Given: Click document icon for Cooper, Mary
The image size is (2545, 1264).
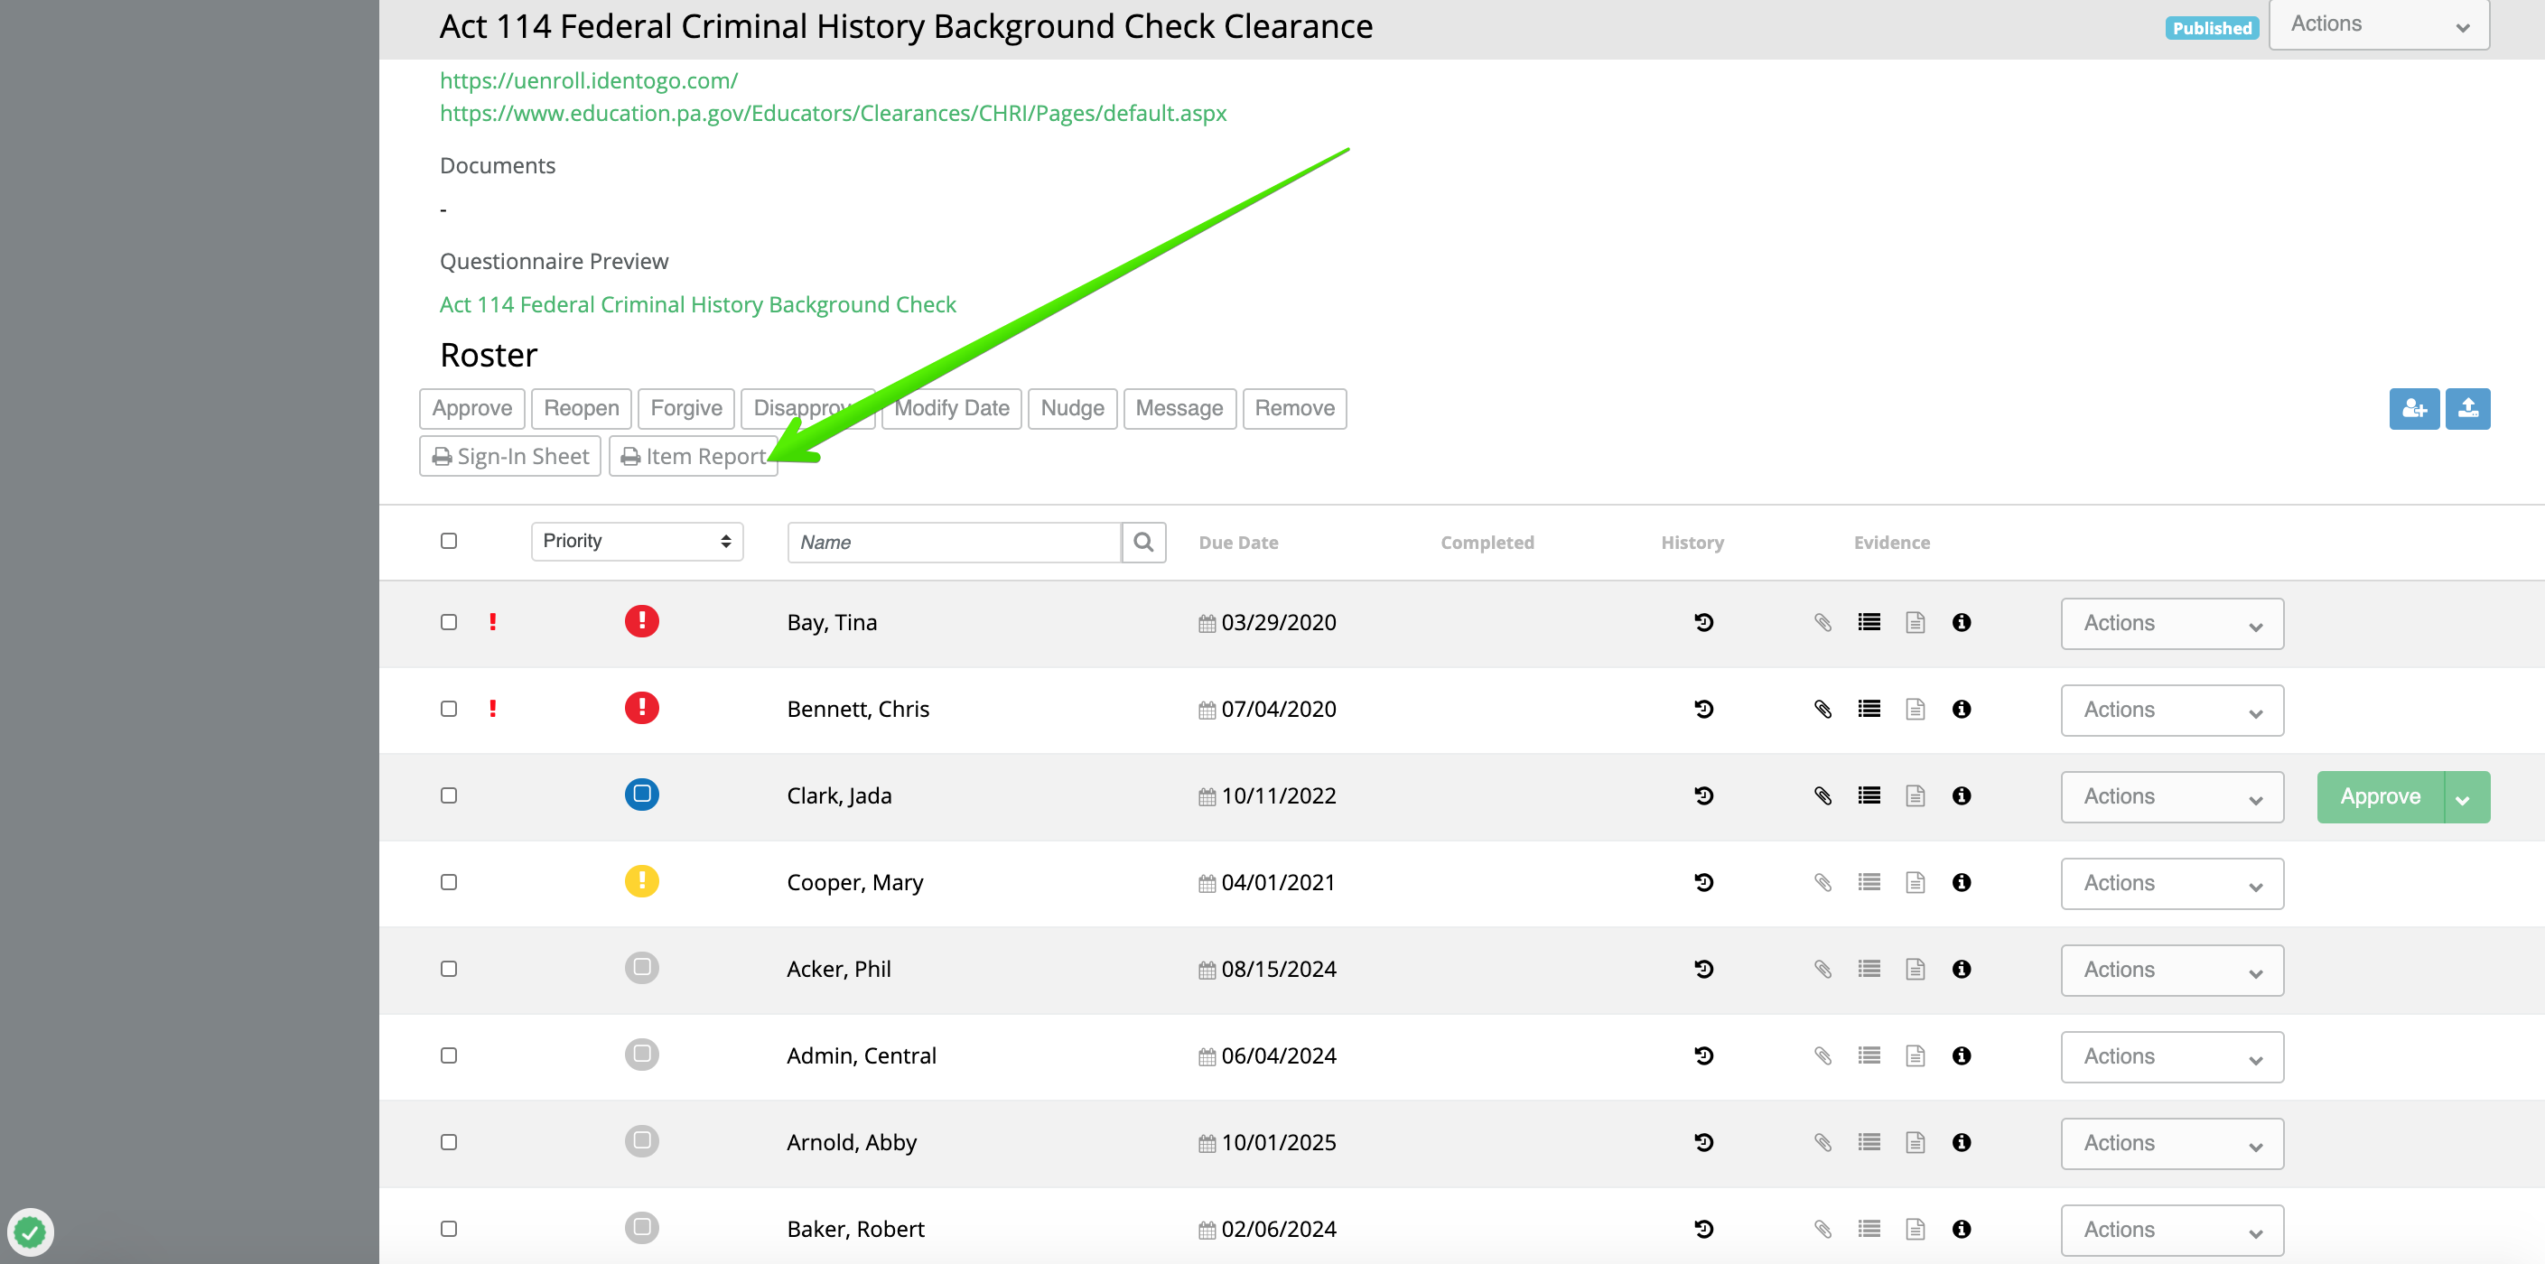Looking at the screenshot, I should click(1915, 883).
